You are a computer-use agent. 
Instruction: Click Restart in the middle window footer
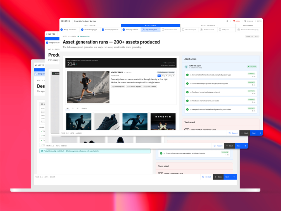click(x=218, y=146)
